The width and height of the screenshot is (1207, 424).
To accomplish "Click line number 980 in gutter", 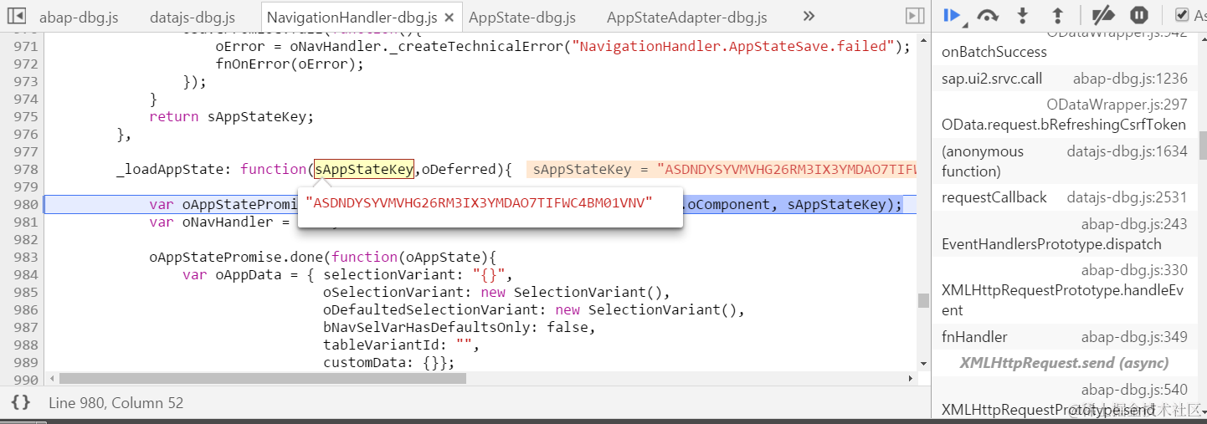I will click(26, 204).
